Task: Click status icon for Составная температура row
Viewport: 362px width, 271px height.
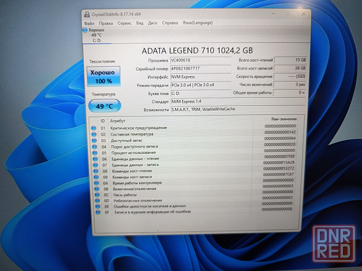Action: pos(94,134)
